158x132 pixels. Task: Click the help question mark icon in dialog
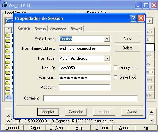(x=133, y=18)
